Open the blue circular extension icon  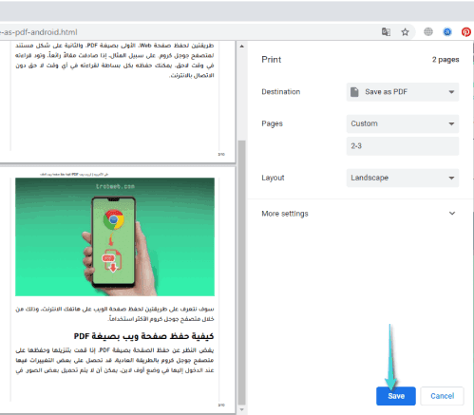(x=447, y=32)
